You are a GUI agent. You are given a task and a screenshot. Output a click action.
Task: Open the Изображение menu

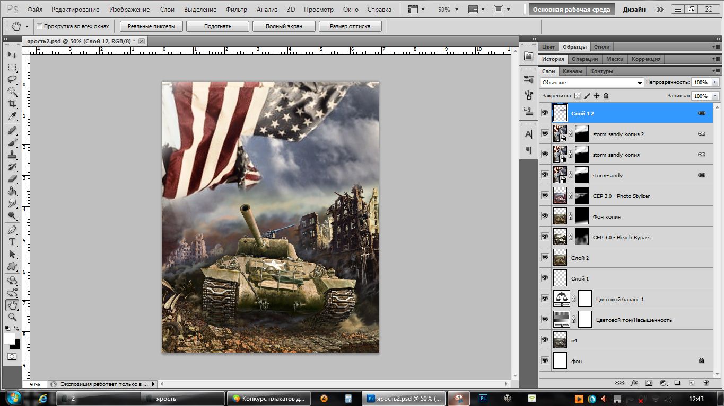point(130,10)
